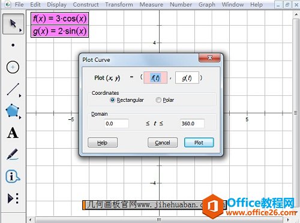Click axis label 4 on the y-axis

154,43
